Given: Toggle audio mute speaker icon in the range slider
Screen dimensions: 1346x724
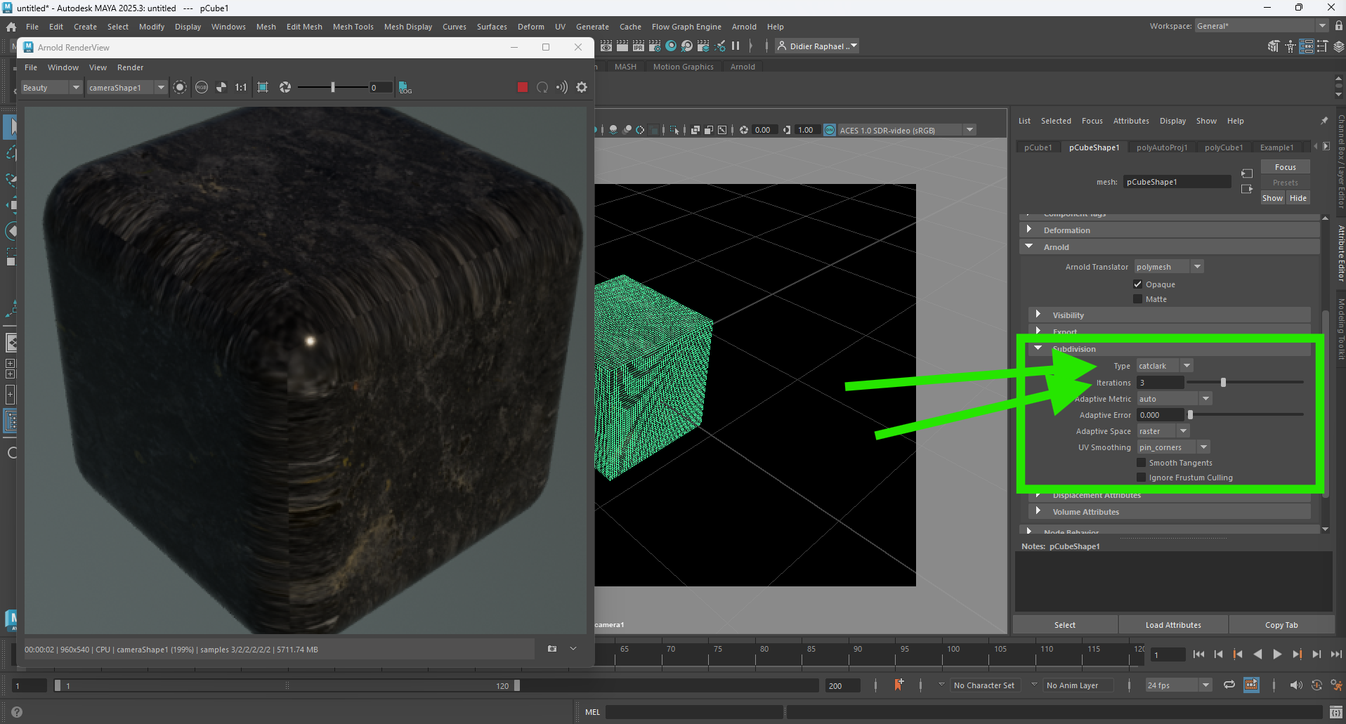Looking at the screenshot, I should (x=1296, y=685).
